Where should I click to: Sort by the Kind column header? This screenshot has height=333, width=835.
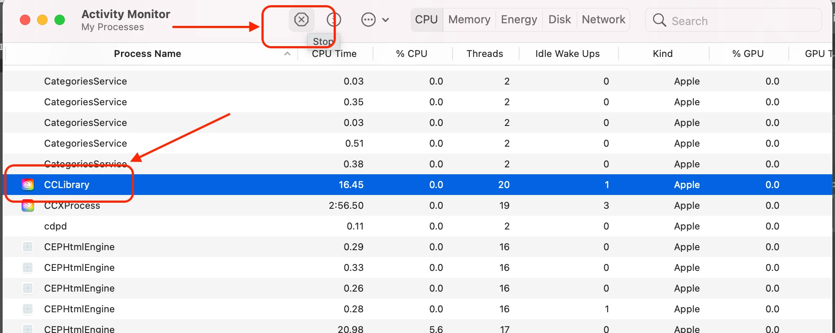(x=663, y=53)
